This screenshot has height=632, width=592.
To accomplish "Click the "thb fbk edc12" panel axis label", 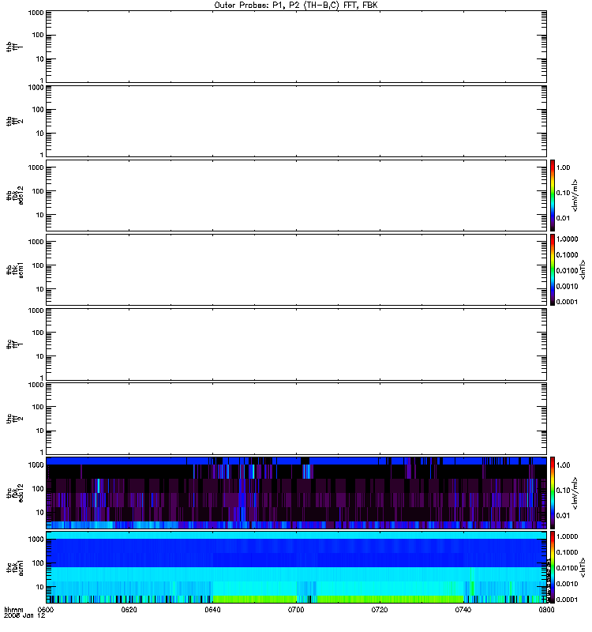I will click(14, 195).
